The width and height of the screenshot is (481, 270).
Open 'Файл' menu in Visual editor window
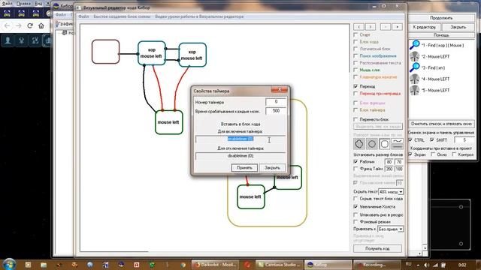click(83, 16)
